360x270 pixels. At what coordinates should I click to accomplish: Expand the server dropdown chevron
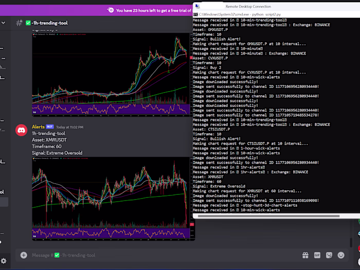click(4, 23)
